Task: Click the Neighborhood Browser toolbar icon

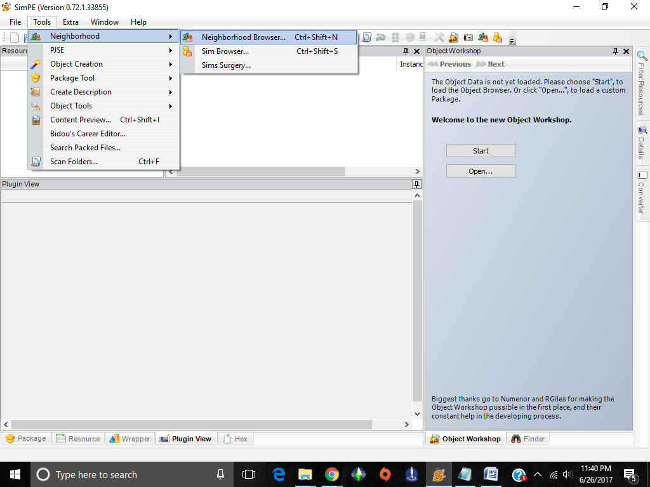Action: [483, 37]
